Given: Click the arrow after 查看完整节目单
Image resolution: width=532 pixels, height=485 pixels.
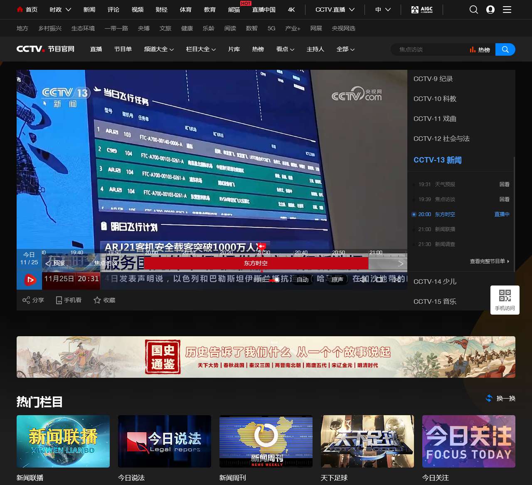Looking at the screenshot, I should pyautogui.click(x=508, y=261).
